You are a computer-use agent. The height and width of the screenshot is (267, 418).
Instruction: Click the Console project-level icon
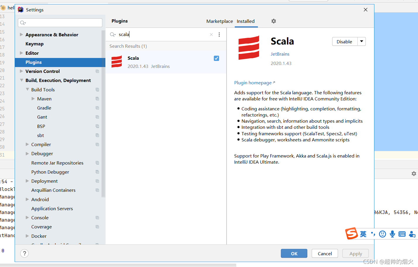(97, 218)
